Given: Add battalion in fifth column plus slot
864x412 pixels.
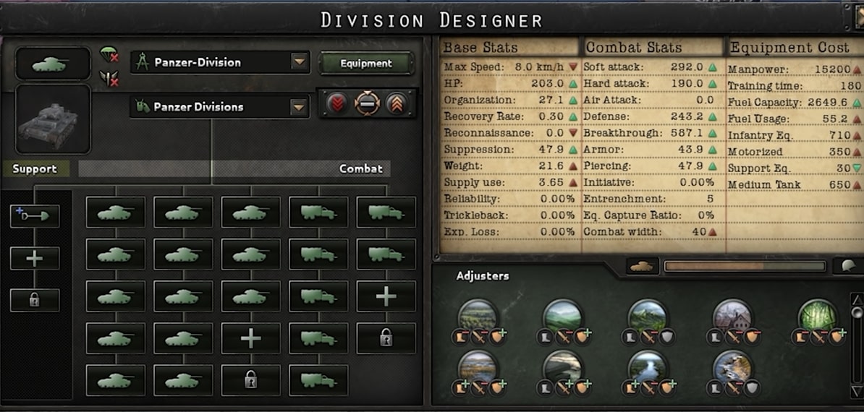Looking at the screenshot, I should (x=386, y=296).
